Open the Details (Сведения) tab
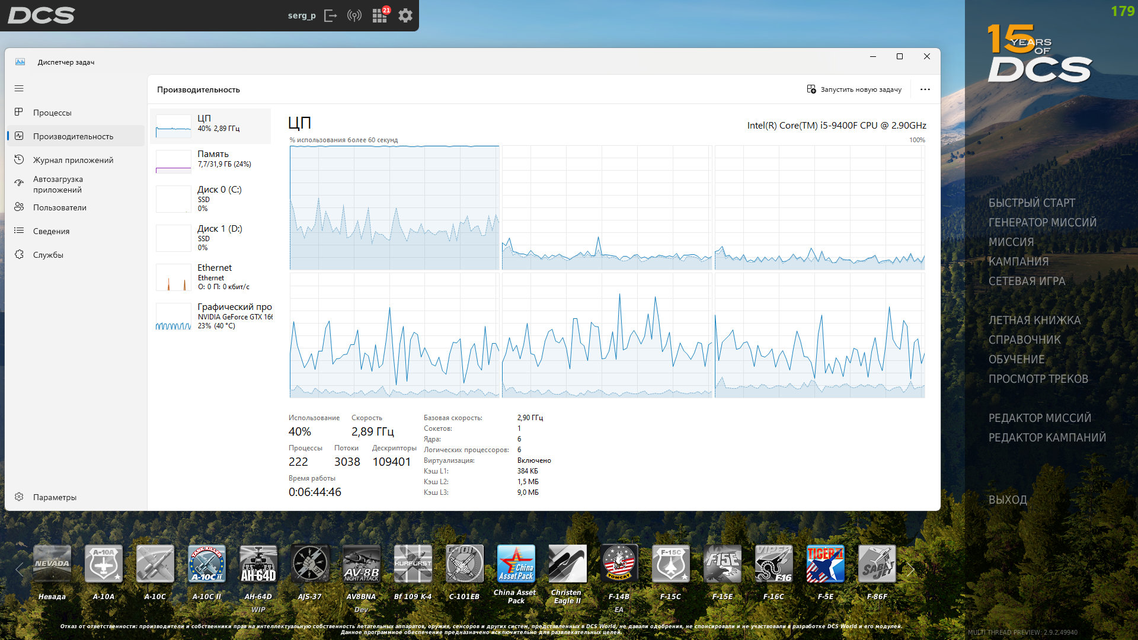Viewport: 1138px width, 640px height. 76,231
